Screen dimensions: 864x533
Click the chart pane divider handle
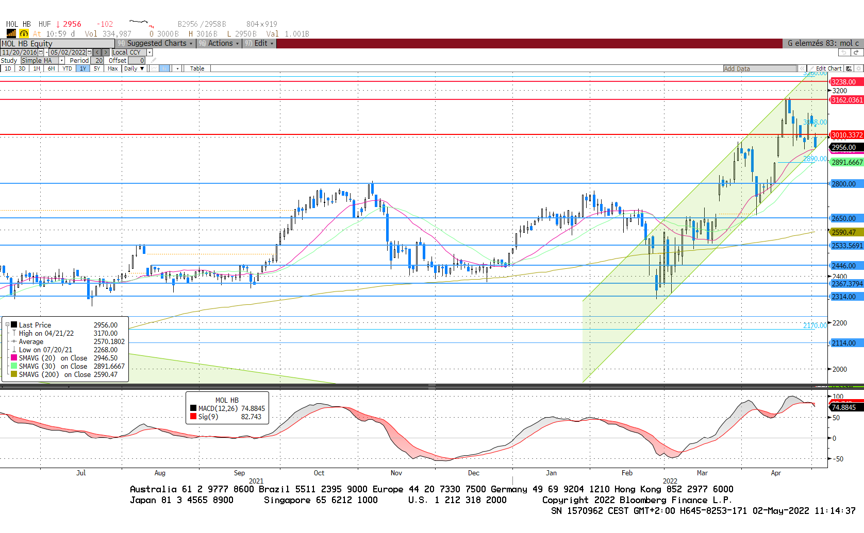coord(432,386)
